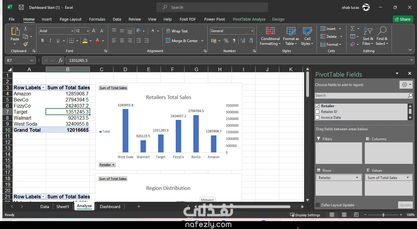The width and height of the screenshot is (417, 229).
Task: Adjust the zoom slider handle
Action: pyautogui.click(x=383, y=215)
